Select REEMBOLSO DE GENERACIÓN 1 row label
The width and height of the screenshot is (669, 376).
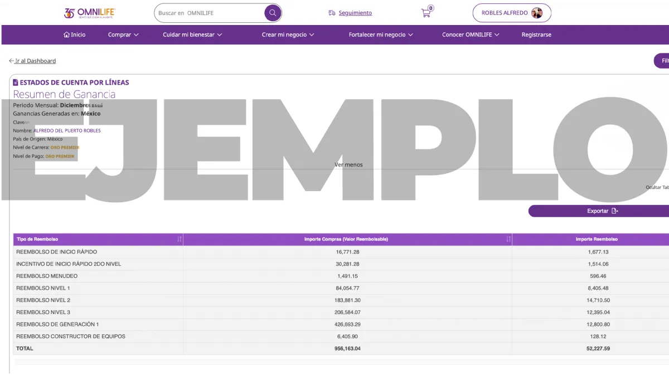(57, 324)
